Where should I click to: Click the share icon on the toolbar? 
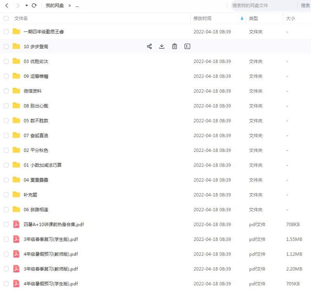149,46
